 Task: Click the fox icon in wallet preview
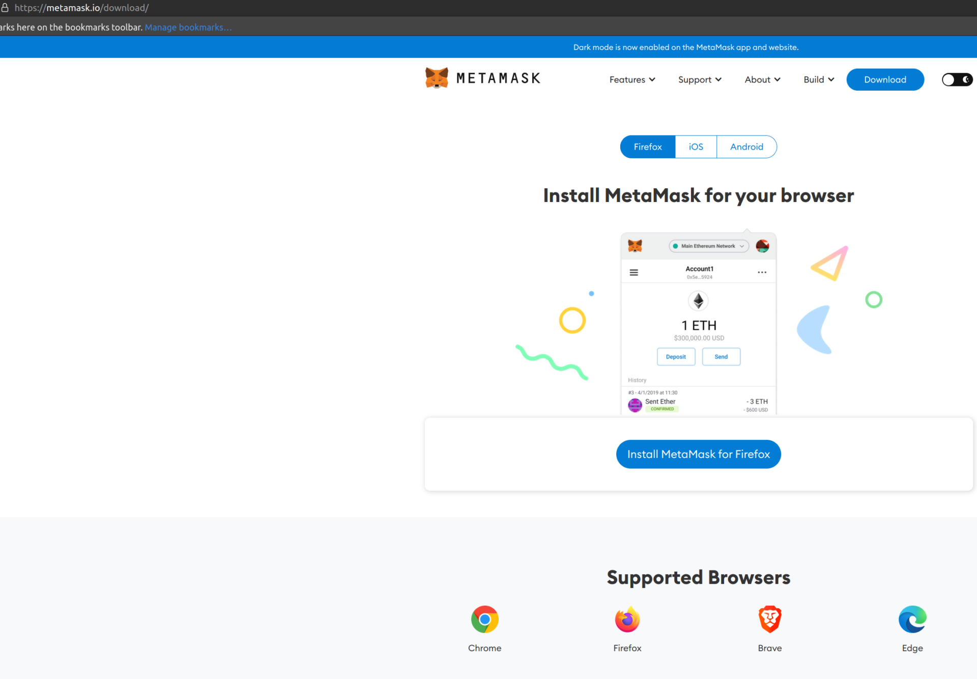pos(635,246)
